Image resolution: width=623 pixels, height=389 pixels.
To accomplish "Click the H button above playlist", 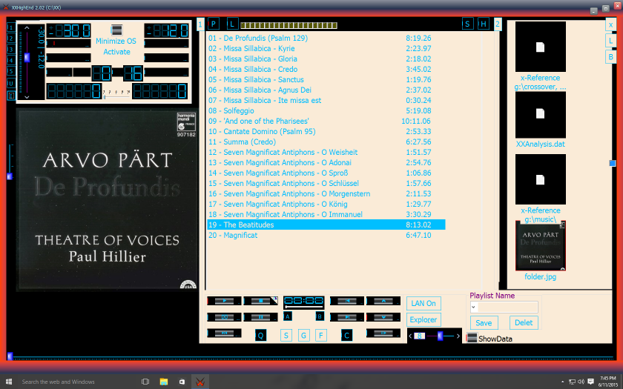I will pyautogui.click(x=484, y=24).
